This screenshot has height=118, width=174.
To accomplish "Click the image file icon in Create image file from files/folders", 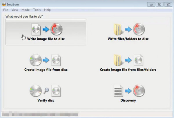I will coord(138,60).
